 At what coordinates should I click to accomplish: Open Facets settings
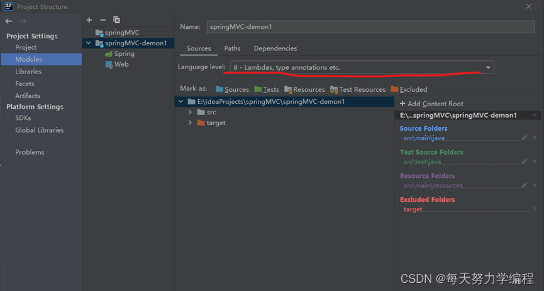(x=25, y=84)
